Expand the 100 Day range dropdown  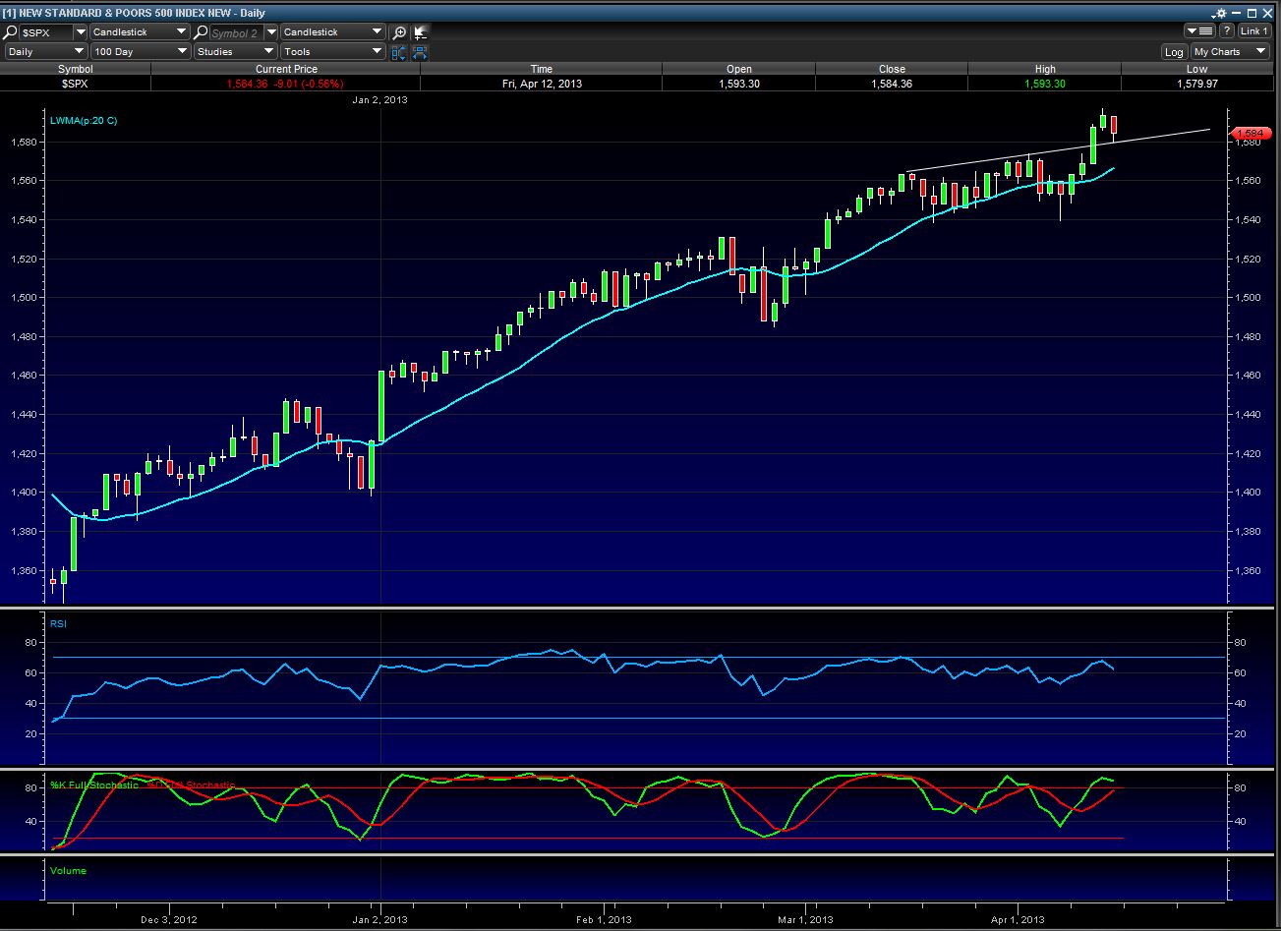139,52
